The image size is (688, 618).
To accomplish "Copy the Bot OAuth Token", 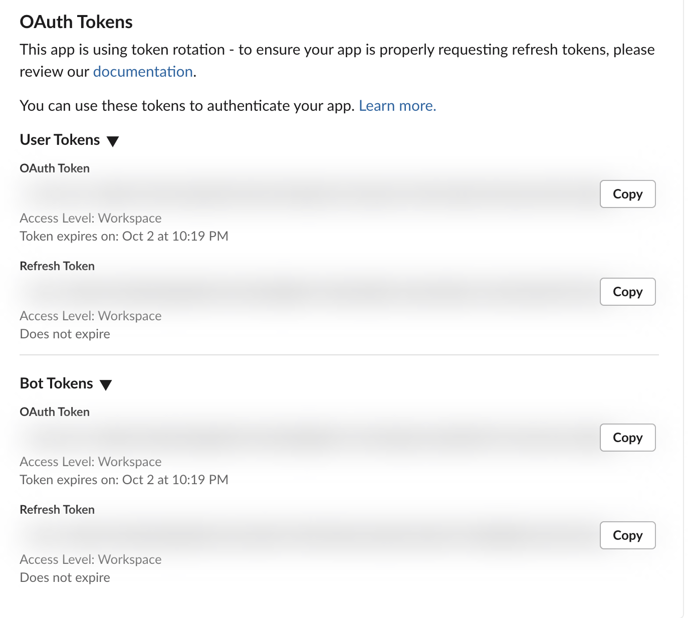I will [627, 438].
